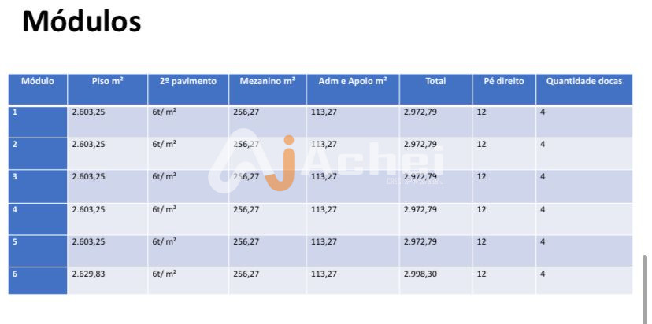The image size is (652, 324).
Task: Select the Adm e Apoio m² header
Action: 353,81
